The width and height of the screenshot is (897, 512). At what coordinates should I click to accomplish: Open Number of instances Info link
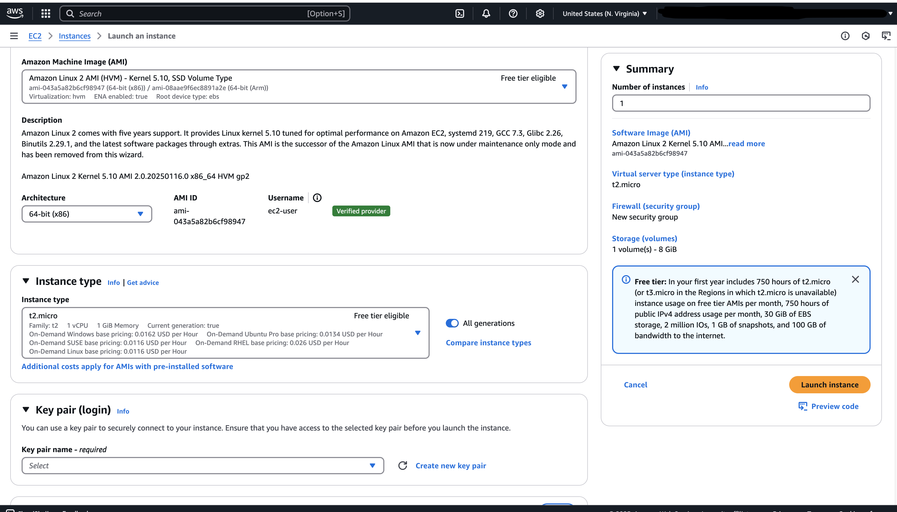[702, 87]
